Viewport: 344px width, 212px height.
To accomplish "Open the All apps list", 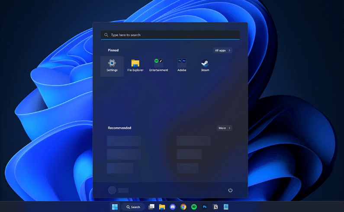I will [222, 50].
